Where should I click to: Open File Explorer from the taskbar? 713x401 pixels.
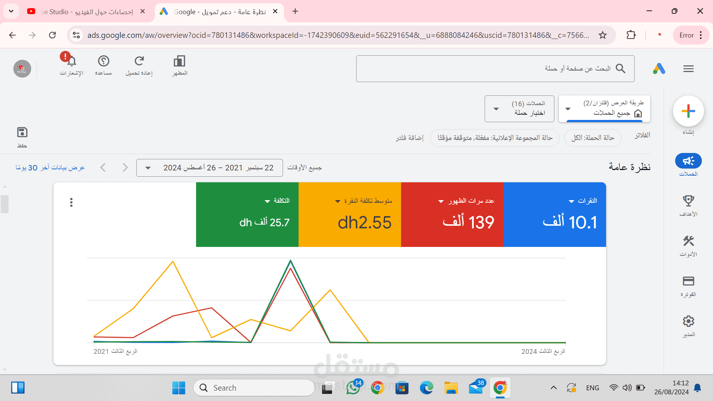451,388
